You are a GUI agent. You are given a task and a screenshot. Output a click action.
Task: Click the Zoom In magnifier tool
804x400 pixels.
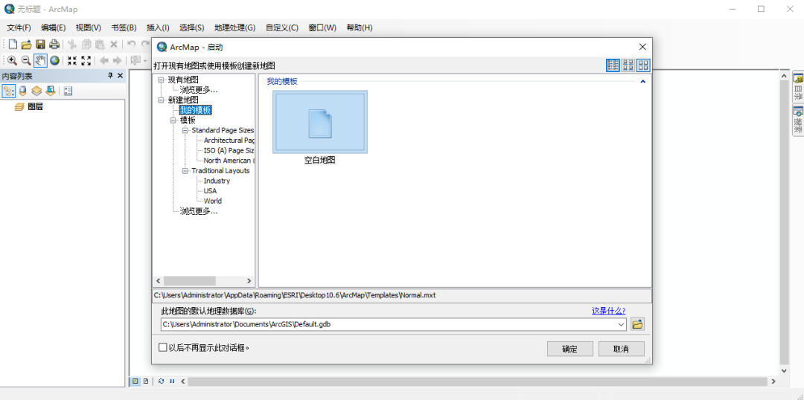coord(12,60)
